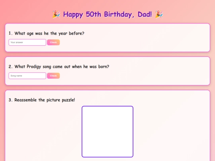Image resolution: width=215 pixels, height=161 pixels.
Task: Click the 'Your answer' input field
Action: point(27,42)
